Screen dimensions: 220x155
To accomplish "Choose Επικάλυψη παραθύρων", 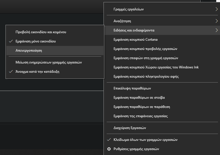I will [x=132, y=88].
